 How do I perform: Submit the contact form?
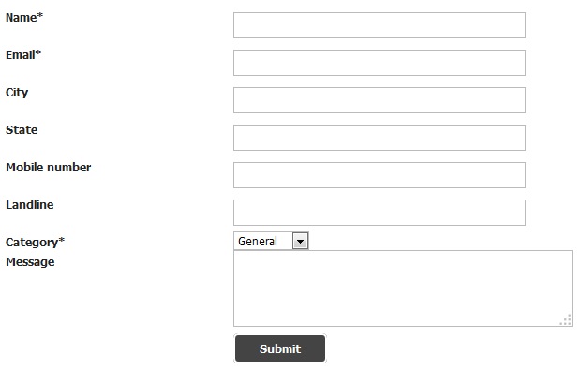pyautogui.click(x=280, y=348)
